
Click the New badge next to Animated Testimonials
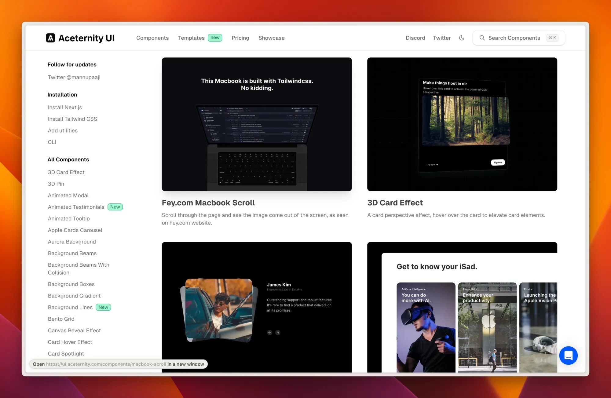115,207
